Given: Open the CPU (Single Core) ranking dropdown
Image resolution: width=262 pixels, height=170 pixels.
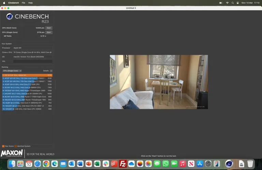Looking at the screenshot, I should (12, 71).
